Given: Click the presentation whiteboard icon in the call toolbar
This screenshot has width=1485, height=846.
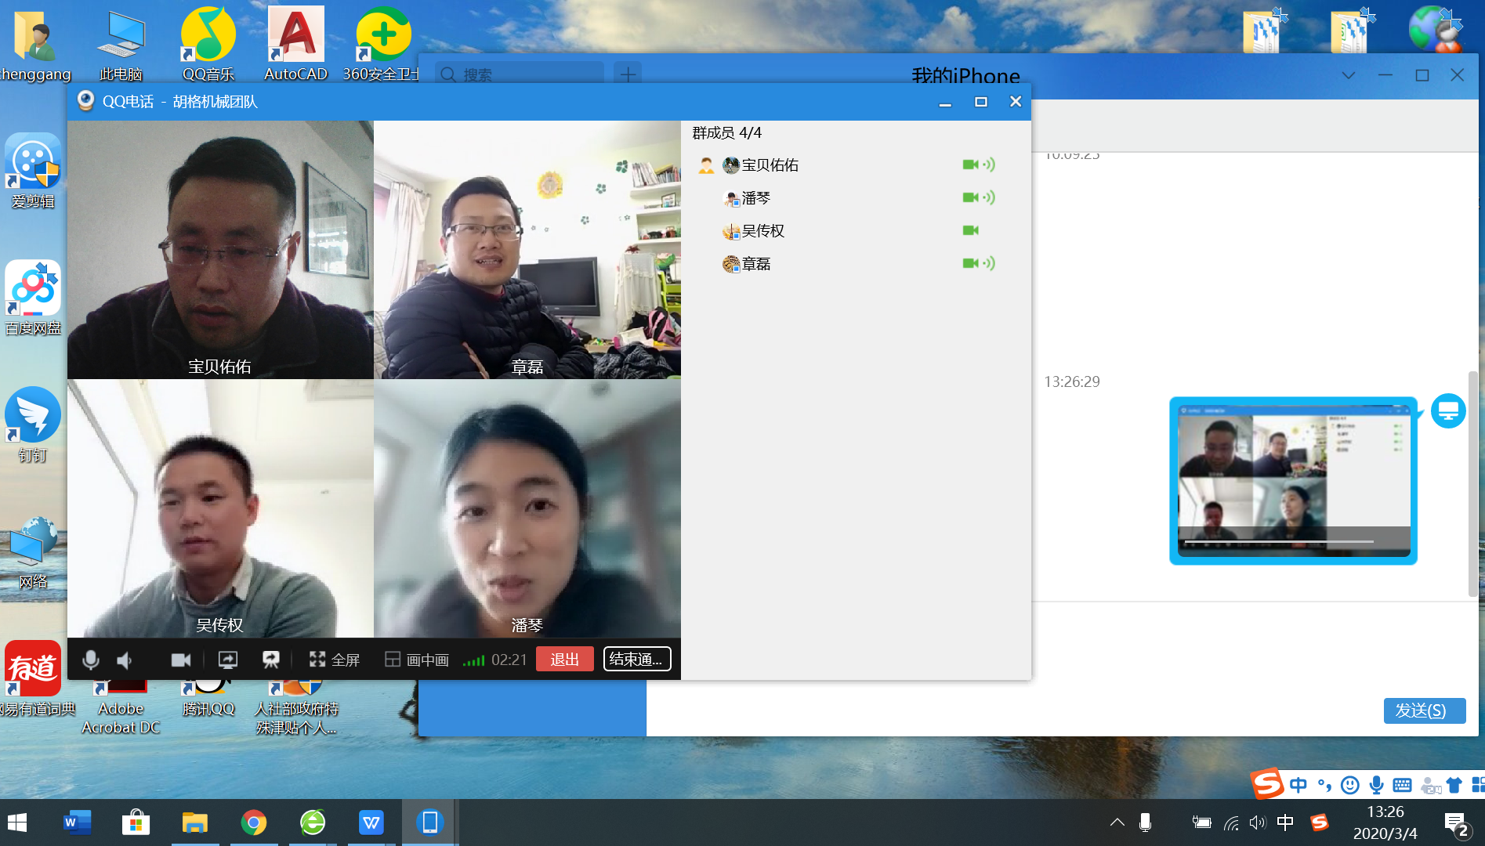Looking at the screenshot, I should [271, 660].
